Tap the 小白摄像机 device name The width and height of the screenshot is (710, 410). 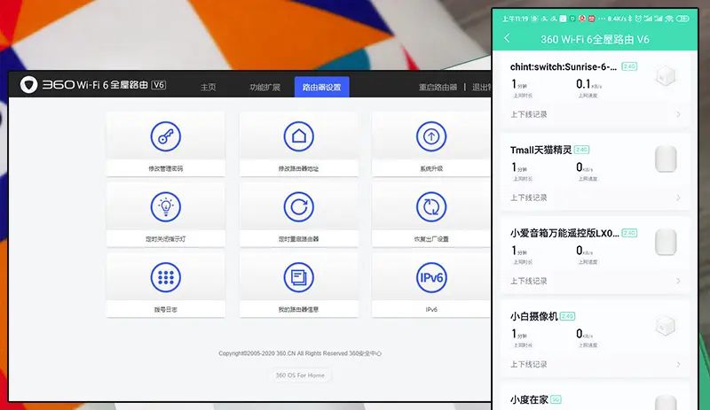coord(534,316)
